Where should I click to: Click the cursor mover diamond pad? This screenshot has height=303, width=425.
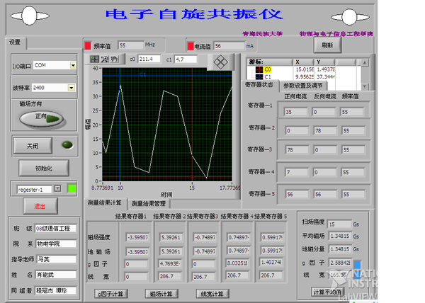pos(220,62)
